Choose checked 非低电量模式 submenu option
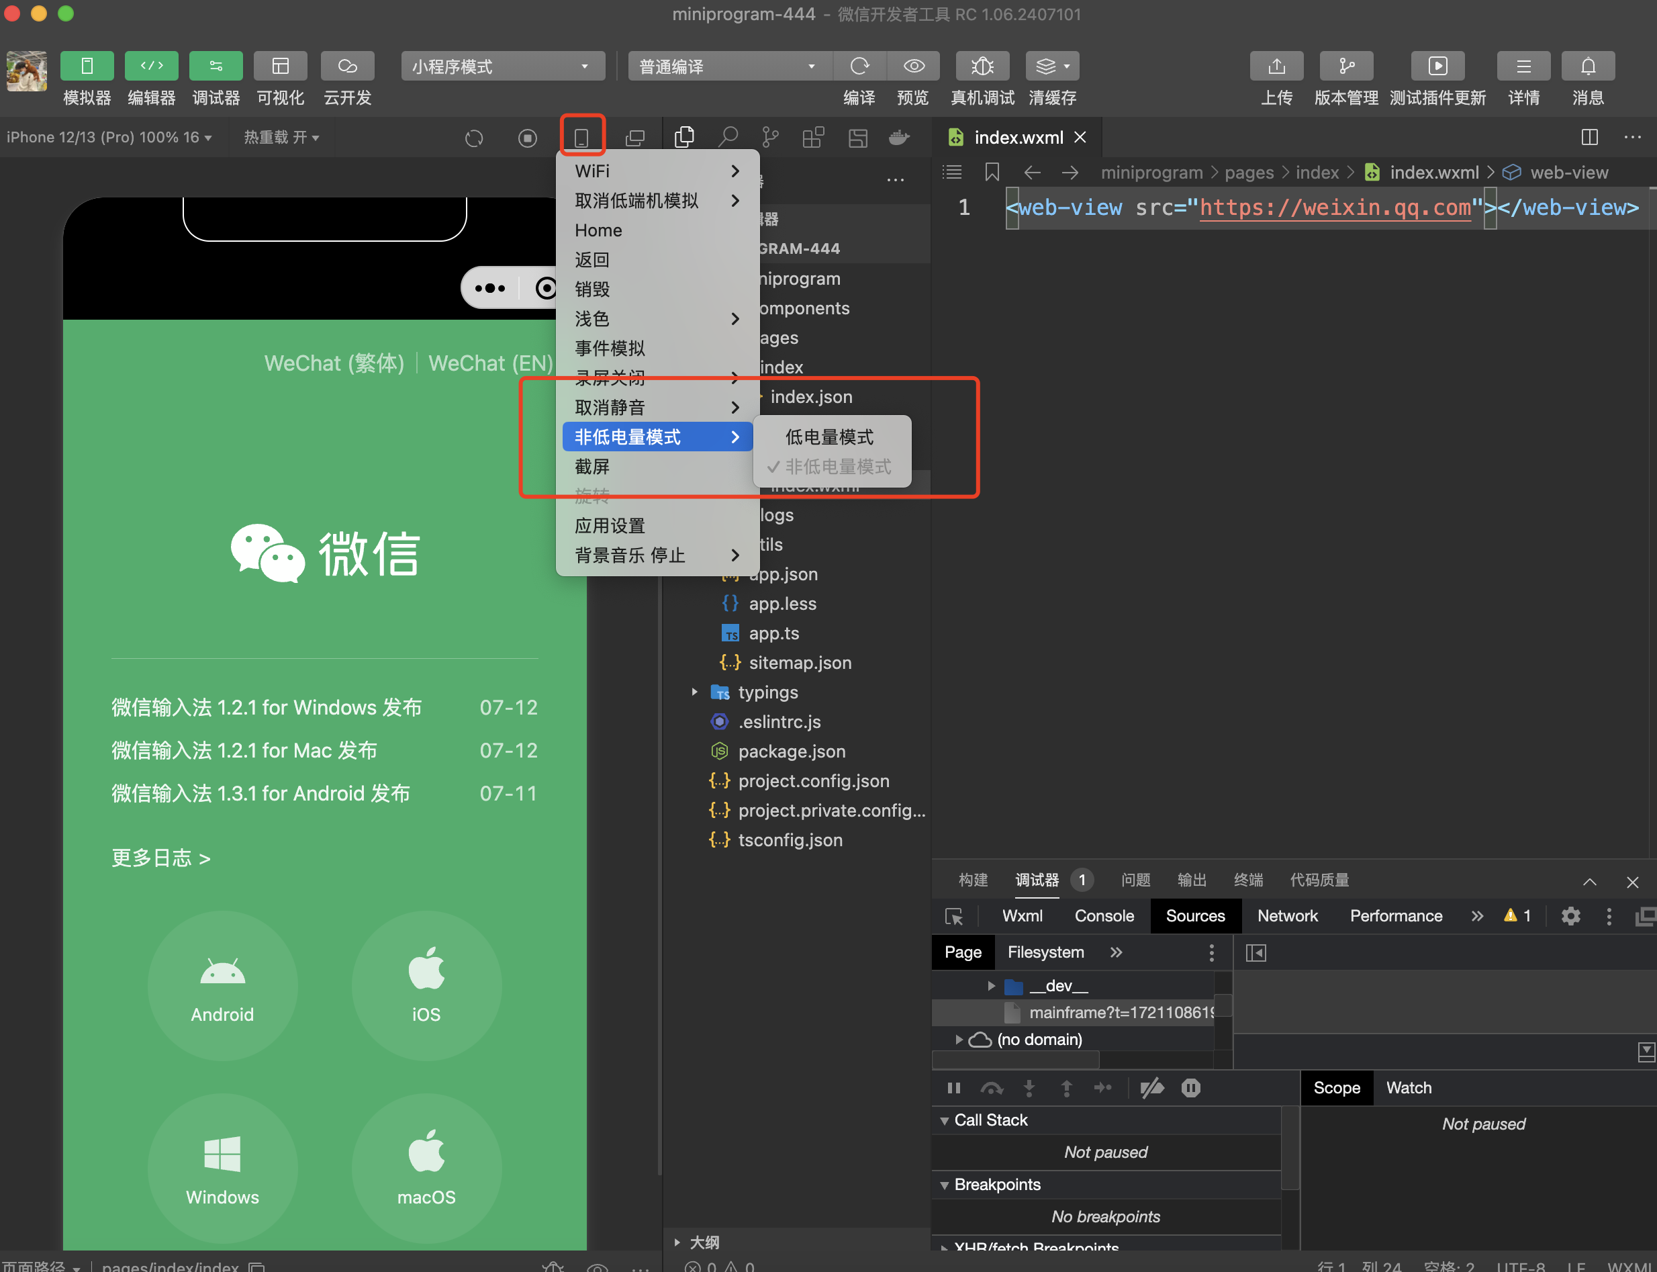Image resolution: width=1657 pixels, height=1272 pixels. click(x=831, y=466)
